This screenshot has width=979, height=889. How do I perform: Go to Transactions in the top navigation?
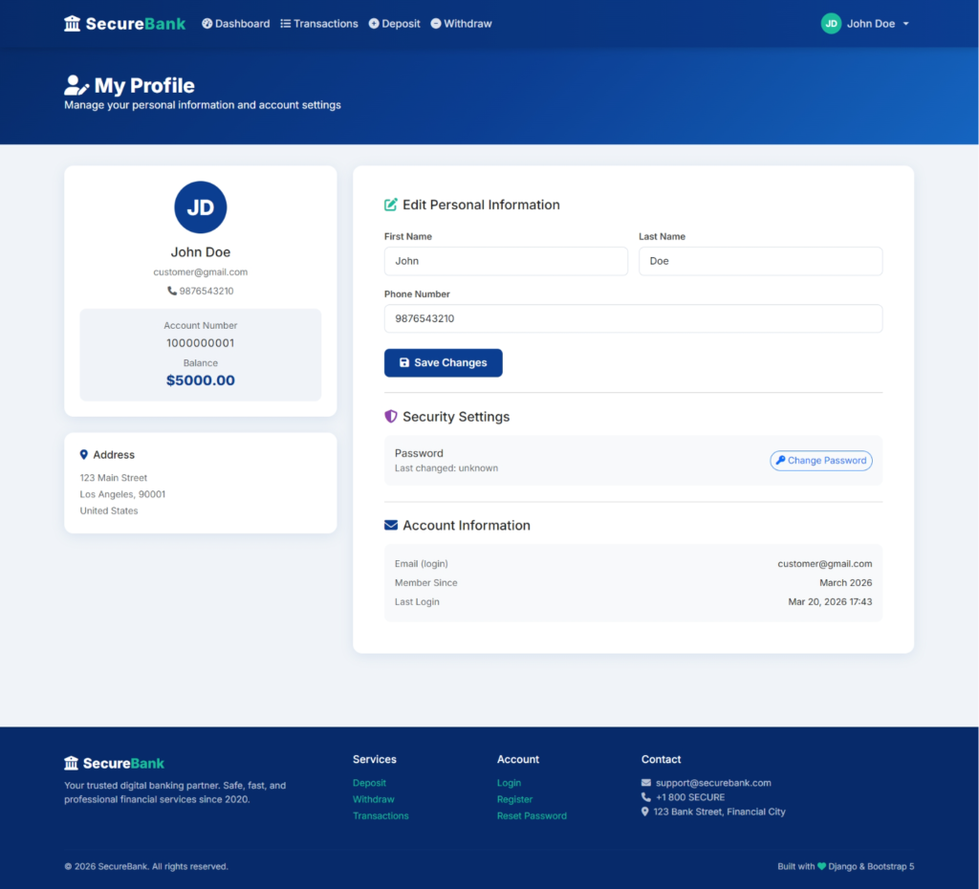point(319,24)
